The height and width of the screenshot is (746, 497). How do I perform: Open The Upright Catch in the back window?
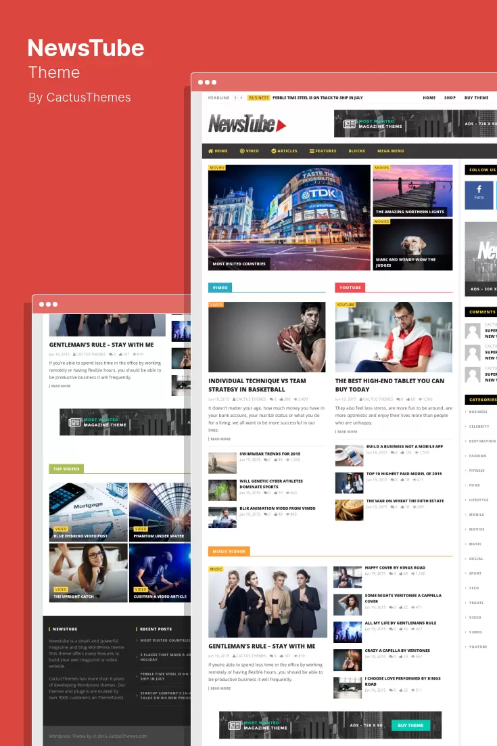[x=89, y=573]
